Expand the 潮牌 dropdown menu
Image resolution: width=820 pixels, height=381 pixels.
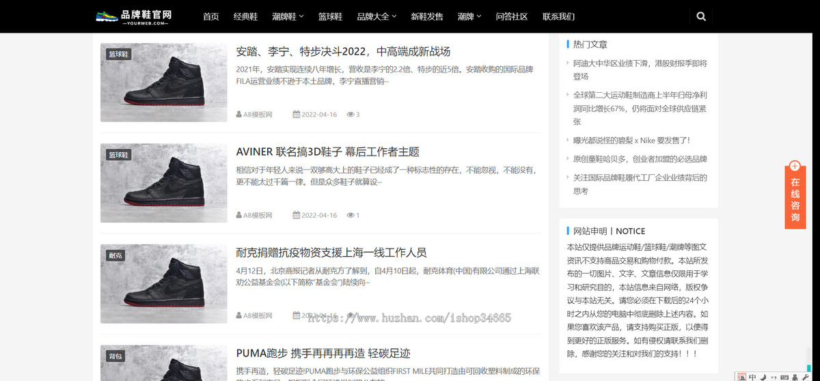coord(469,16)
